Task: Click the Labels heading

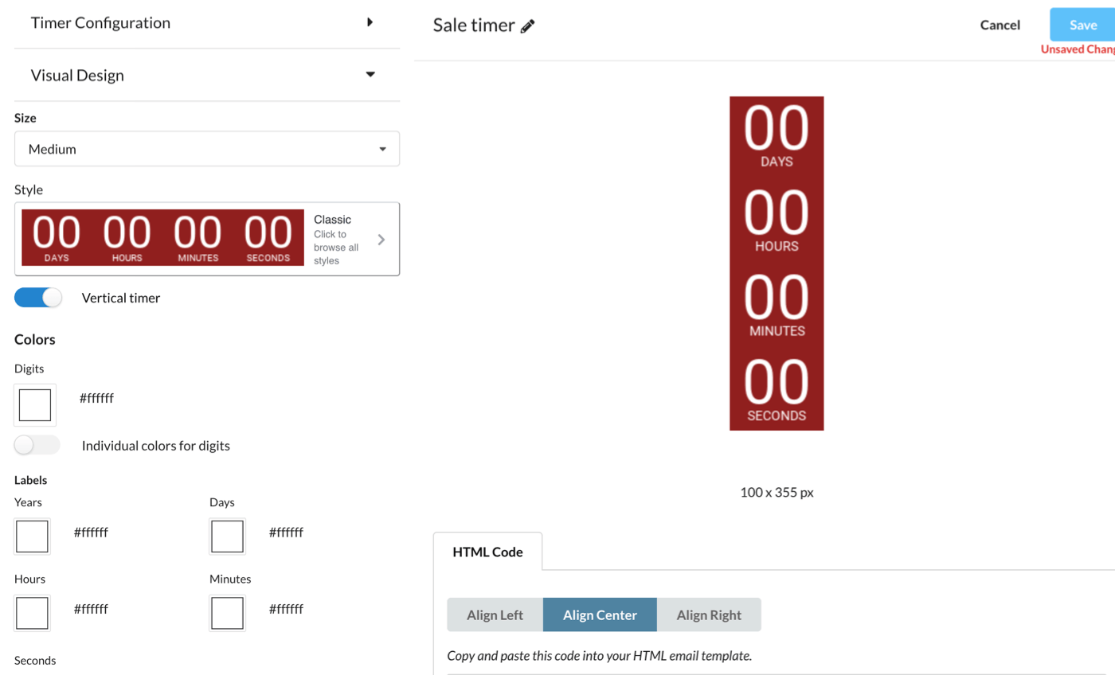Action: tap(30, 480)
